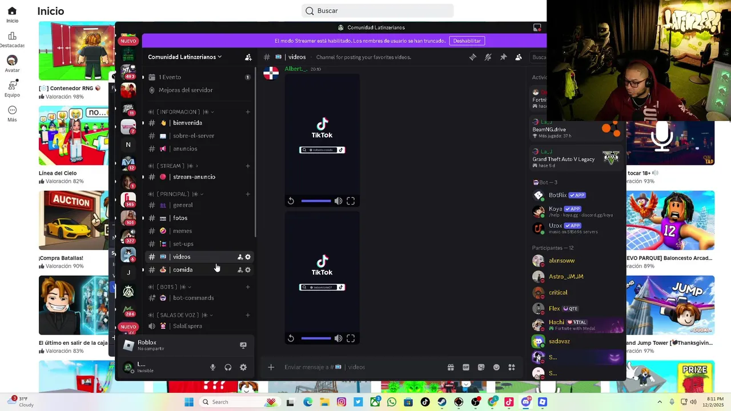Viewport: 731px width, 411px height.
Task: Add channel to SALAS DE VOZ category
Action: 248,315
